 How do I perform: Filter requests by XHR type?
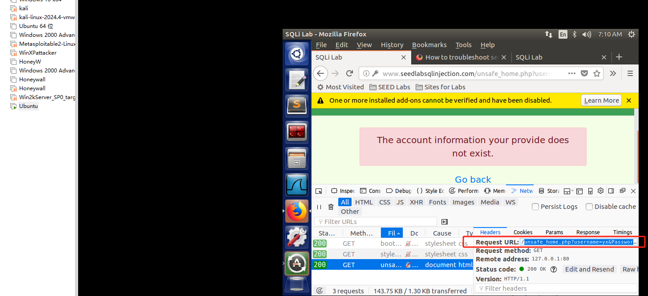click(417, 202)
